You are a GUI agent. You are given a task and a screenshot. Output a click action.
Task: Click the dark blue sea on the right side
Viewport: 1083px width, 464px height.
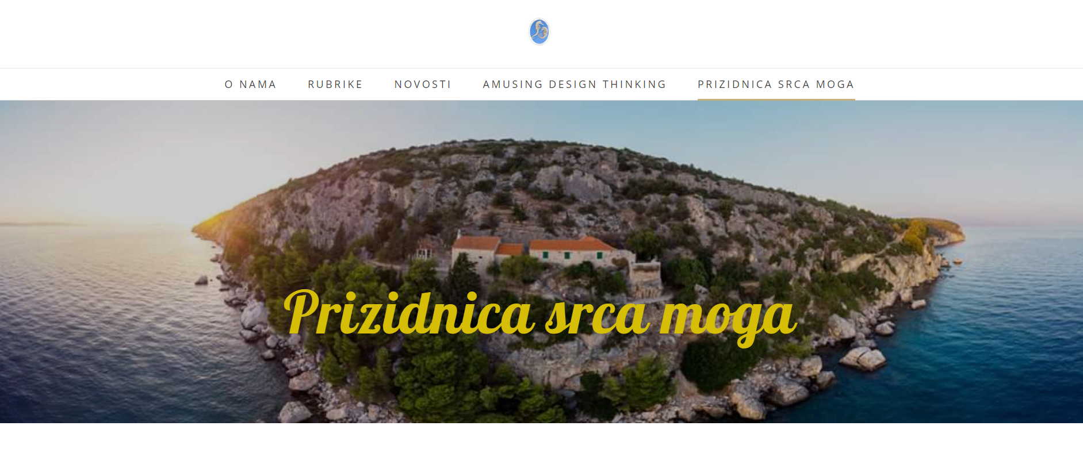1012,322
